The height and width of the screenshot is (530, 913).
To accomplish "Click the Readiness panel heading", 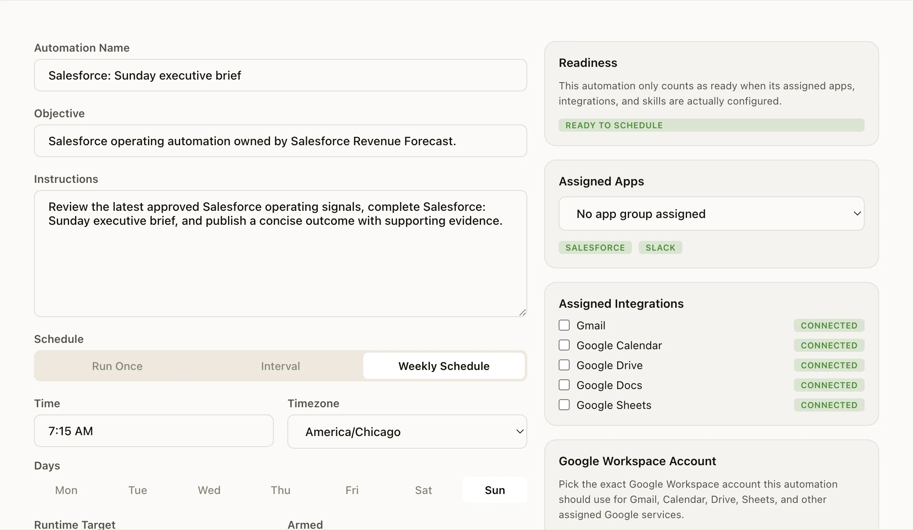I will tap(588, 63).
